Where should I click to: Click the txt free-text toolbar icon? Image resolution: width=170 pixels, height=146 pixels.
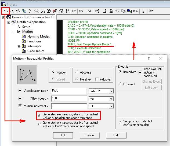pyautogui.click(x=151, y=11)
